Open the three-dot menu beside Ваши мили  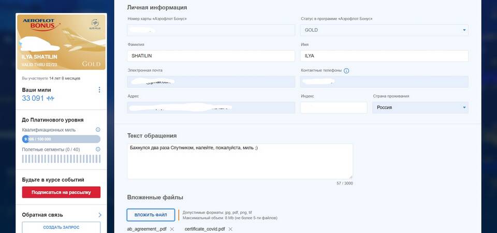pos(99,90)
